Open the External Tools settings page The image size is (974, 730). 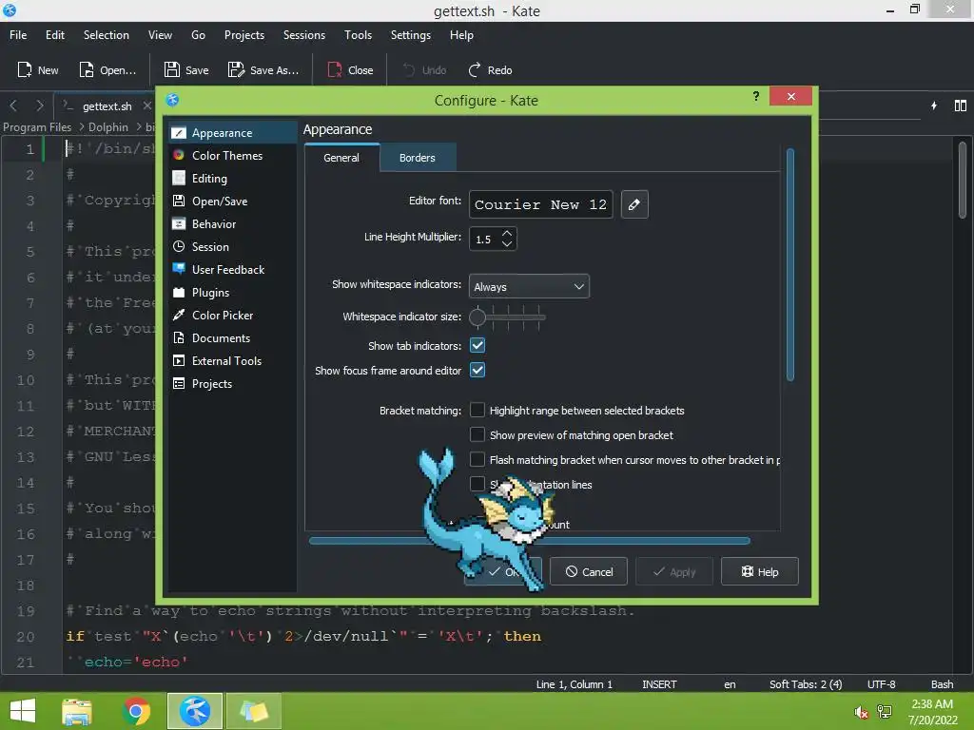(x=232, y=361)
